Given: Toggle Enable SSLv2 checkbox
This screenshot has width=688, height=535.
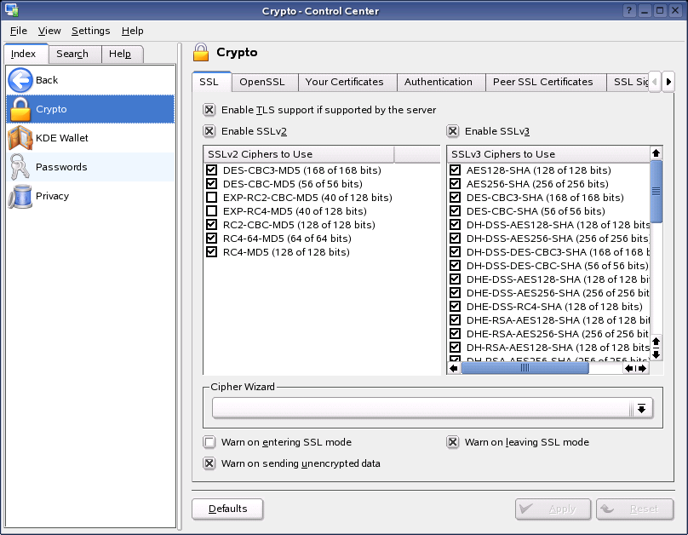Looking at the screenshot, I should pyautogui.click(x=209, y=131).
